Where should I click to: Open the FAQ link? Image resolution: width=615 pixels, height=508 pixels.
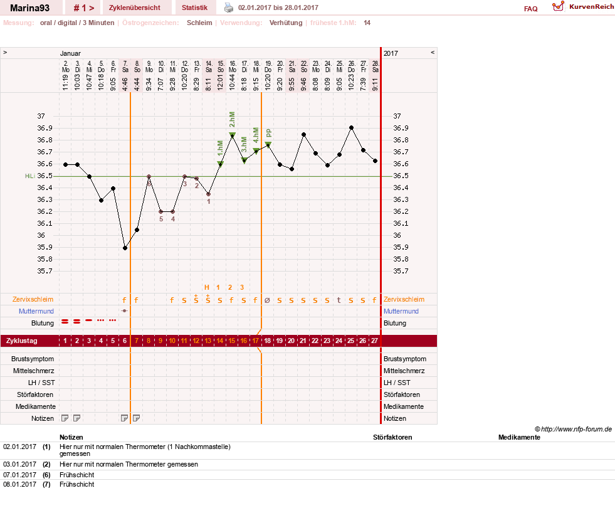[530, 9]
